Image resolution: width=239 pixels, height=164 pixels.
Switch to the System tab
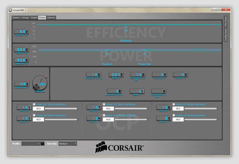point(16,18)
